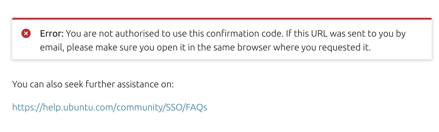The width and height of the screenshot is (439, 132).
Task: Click the word "email" in the error message
Action: [51, 48]
